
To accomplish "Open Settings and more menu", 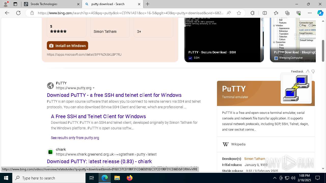I will (x=310, y=13).
